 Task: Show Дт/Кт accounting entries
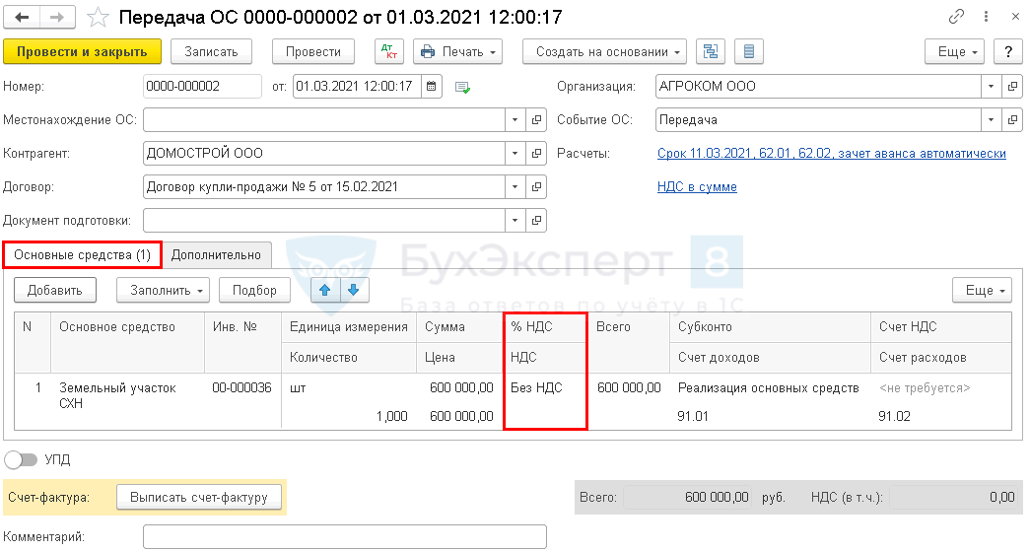click(389, 51)
